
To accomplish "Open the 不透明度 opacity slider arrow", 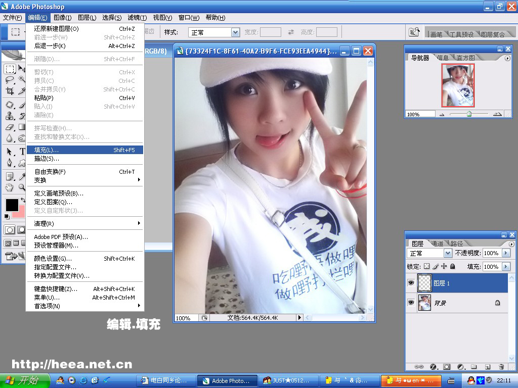I will (505, 253).
